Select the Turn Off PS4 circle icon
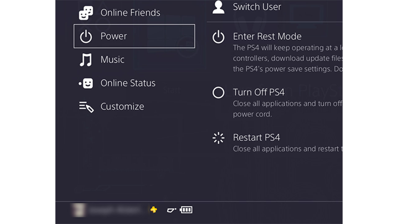Image resolution: width=398 pixels, height=224 pixels. pos(218,92)
